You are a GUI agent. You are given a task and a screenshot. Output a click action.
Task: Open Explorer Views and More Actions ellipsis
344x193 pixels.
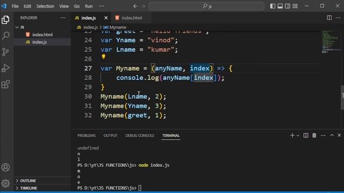coord(63,18)
